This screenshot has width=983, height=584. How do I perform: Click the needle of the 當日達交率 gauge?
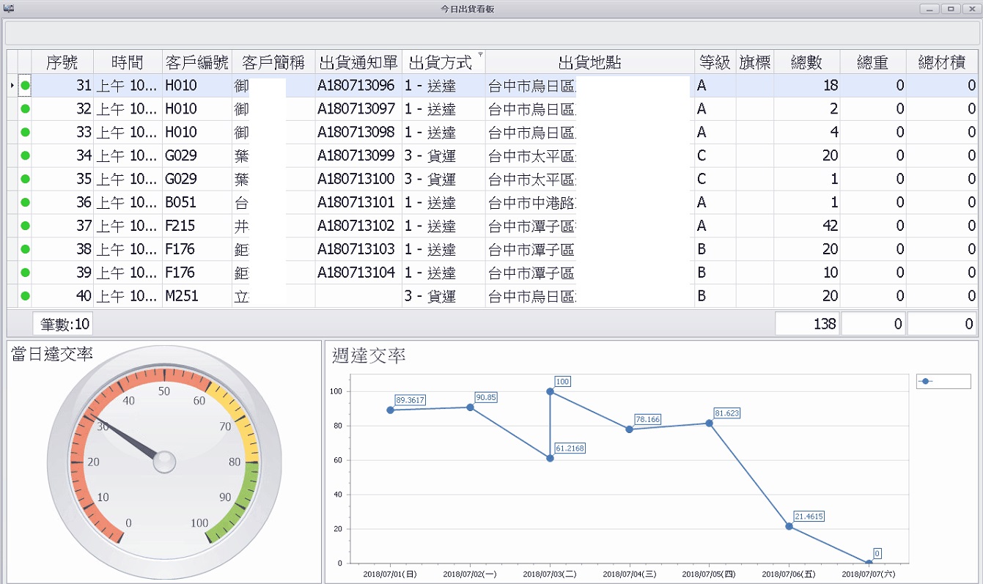point(125,438)
